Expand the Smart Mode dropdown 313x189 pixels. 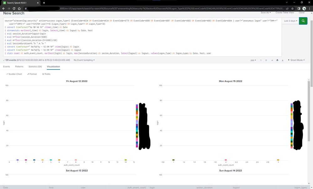point(296,60)
